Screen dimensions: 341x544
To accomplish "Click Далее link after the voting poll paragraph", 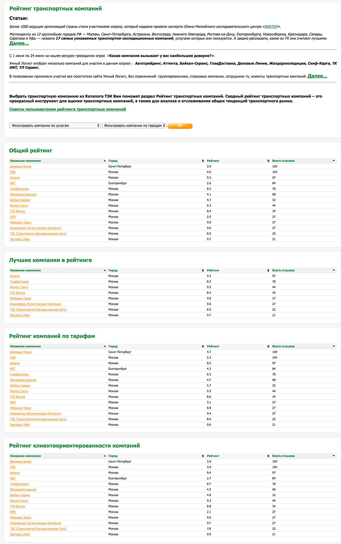I will (x=317, y=76).
